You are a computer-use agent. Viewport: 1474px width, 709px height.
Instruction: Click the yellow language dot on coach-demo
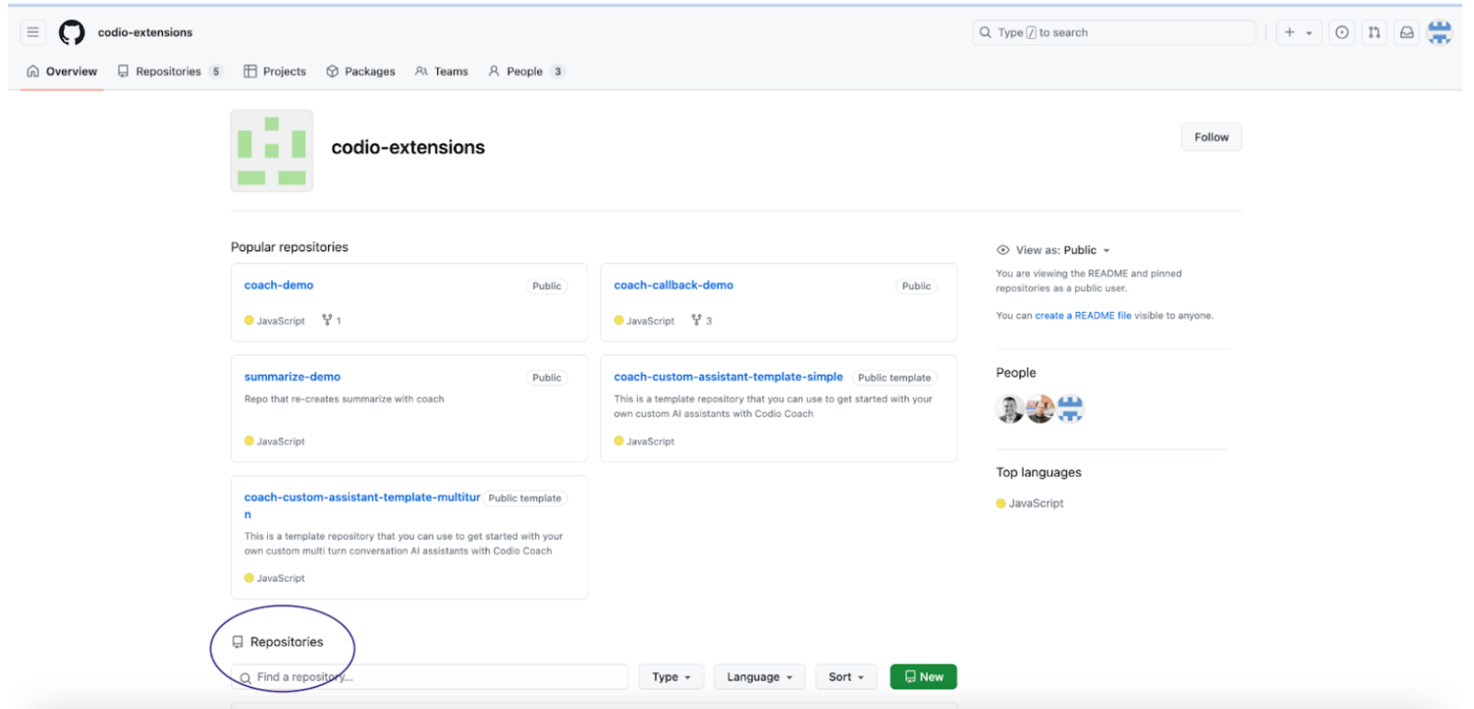pos(249,320)
